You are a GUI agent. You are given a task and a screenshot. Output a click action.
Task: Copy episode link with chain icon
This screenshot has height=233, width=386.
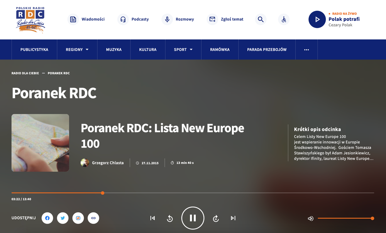(93, 218)
